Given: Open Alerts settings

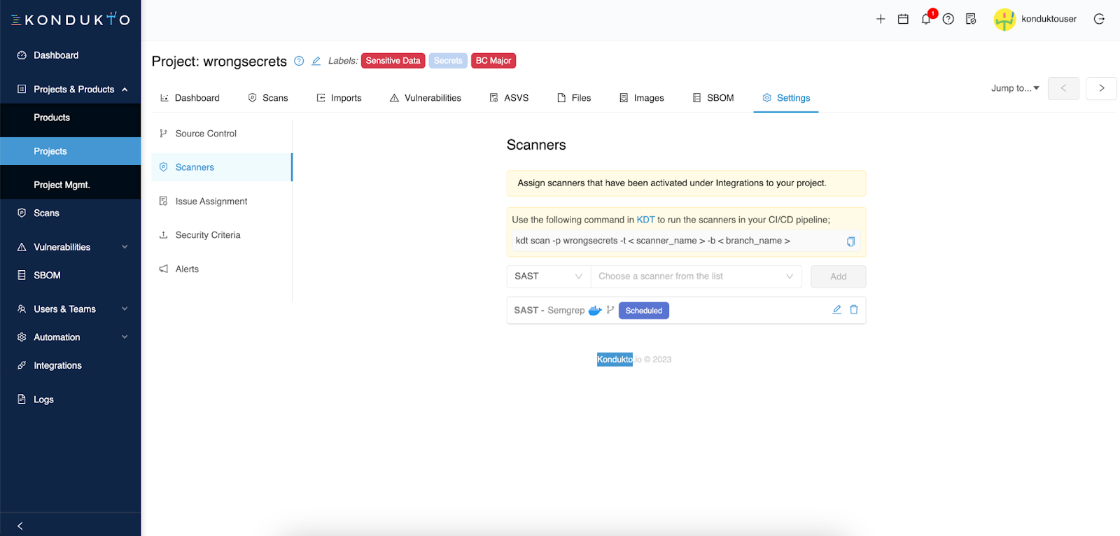Looking at the screenshot, I should (x=222, y=269).
